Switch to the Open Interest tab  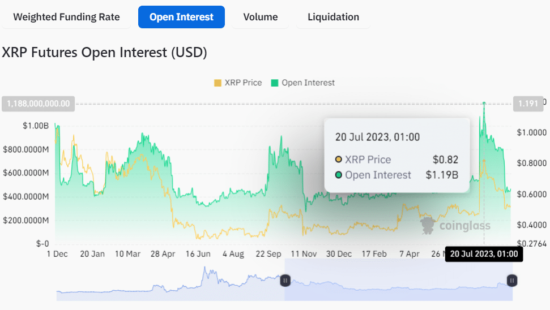[181, 17]
